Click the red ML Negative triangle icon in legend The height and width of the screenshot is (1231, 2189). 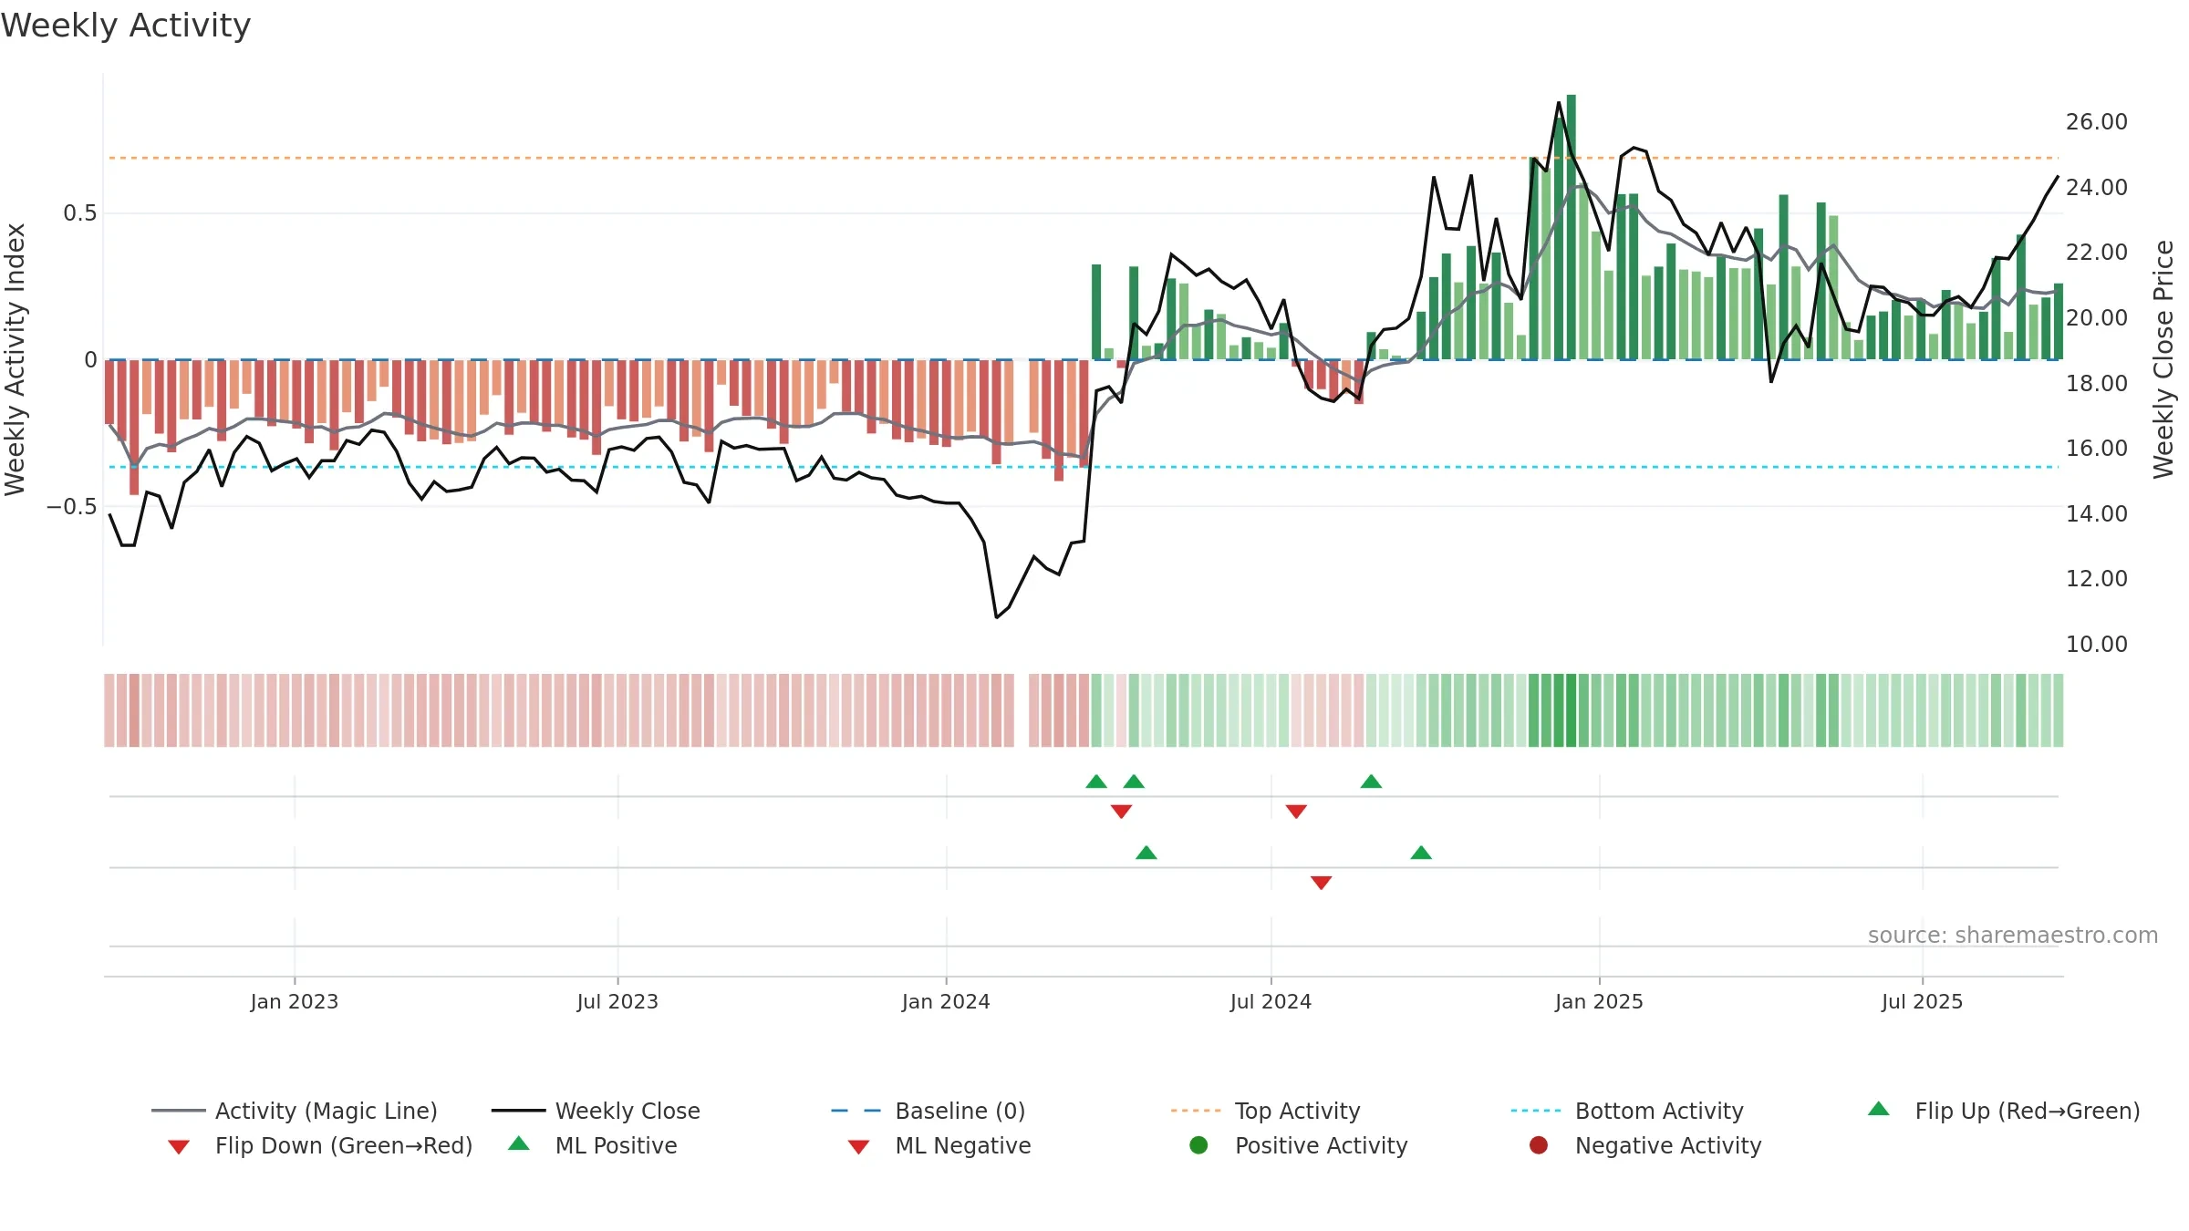[x=858, y=1146]
